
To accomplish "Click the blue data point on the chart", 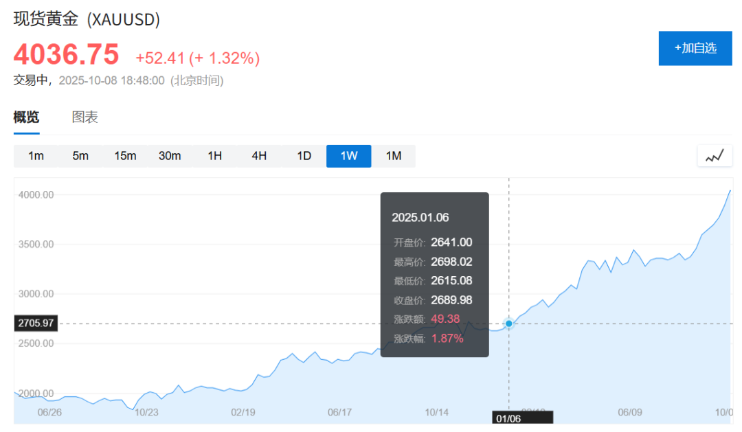I will pos(509,323).
